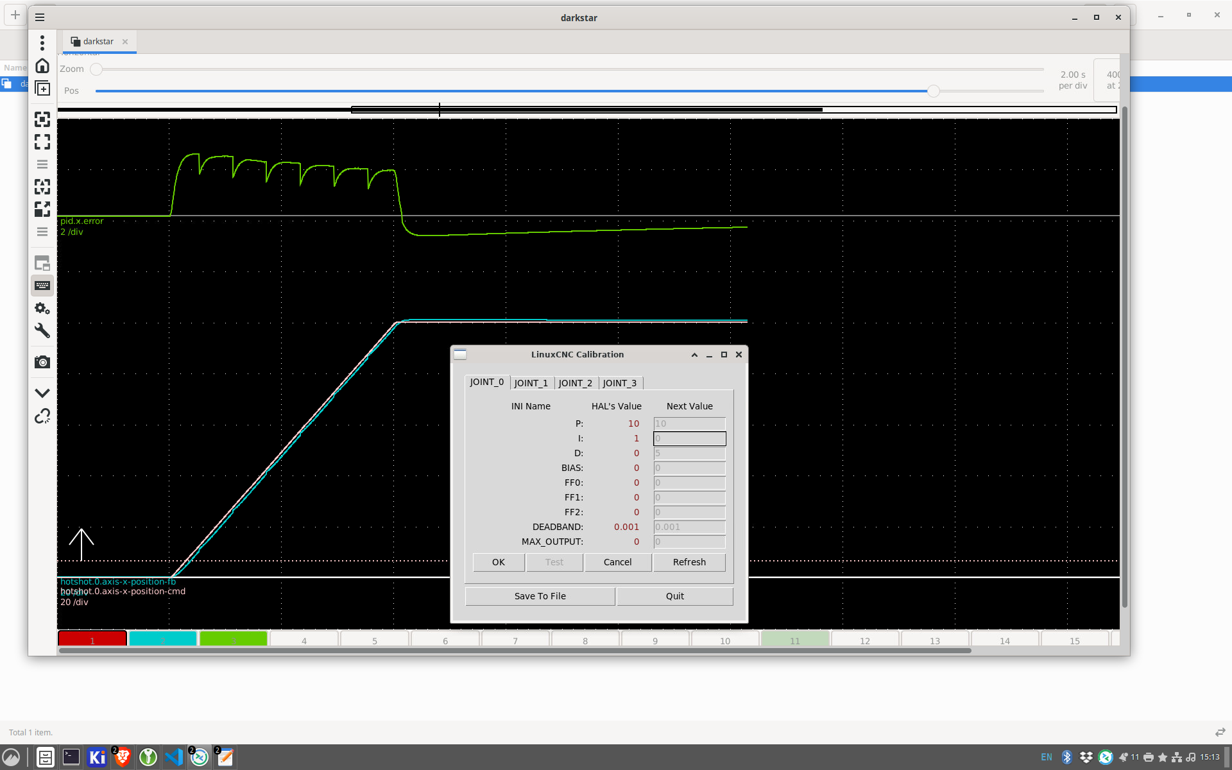
Task: Open Remmina preferences gears icon
Action: coord(42,308)
